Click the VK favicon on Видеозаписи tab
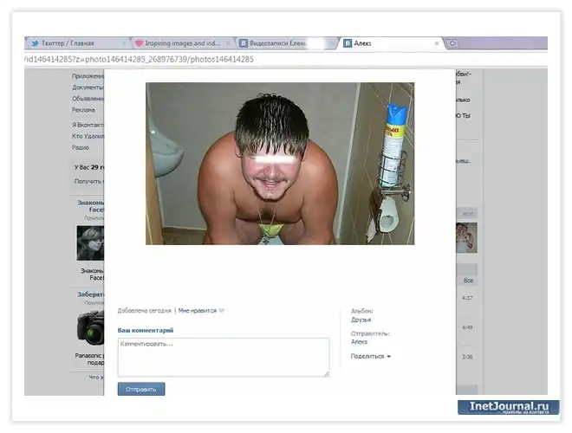 coord(244,42)
